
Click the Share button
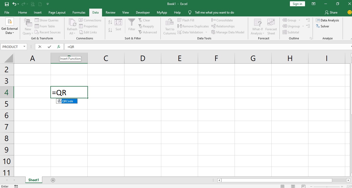click(331, 12)
